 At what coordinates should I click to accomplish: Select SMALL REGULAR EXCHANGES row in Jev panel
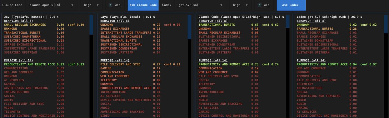[x=44, y=25]
